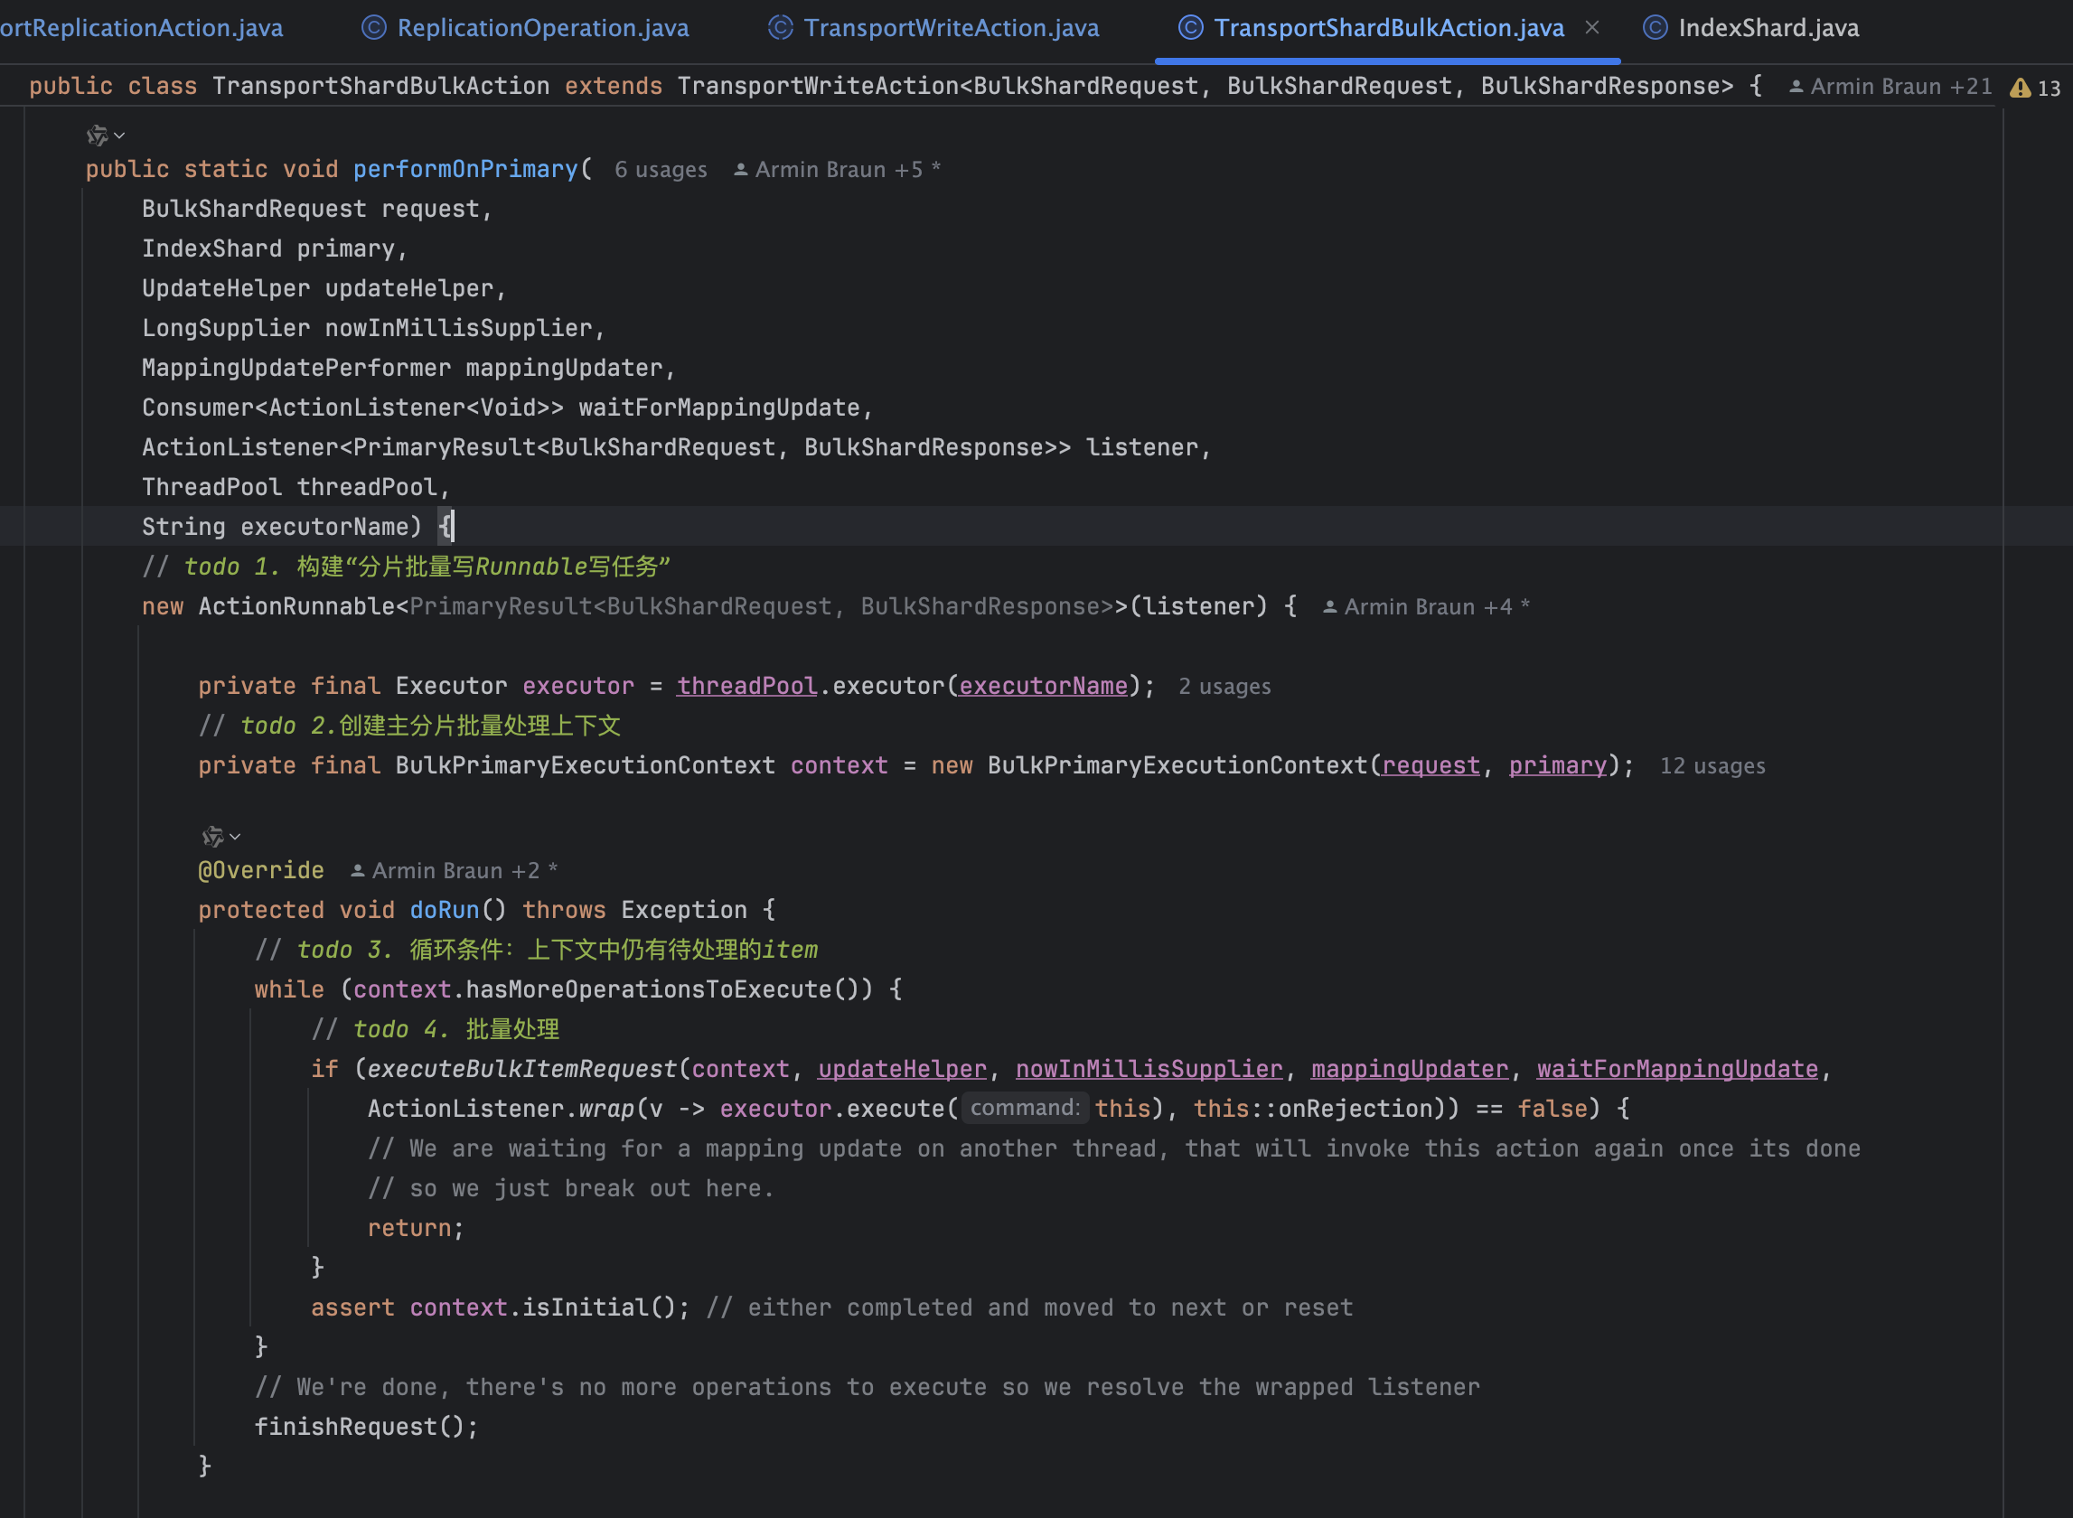Image resolution: width=2073 pixels, height=1518 pixels.
Task: Click the TransportShardBulkAction class name in header
Action: [381, 87]
